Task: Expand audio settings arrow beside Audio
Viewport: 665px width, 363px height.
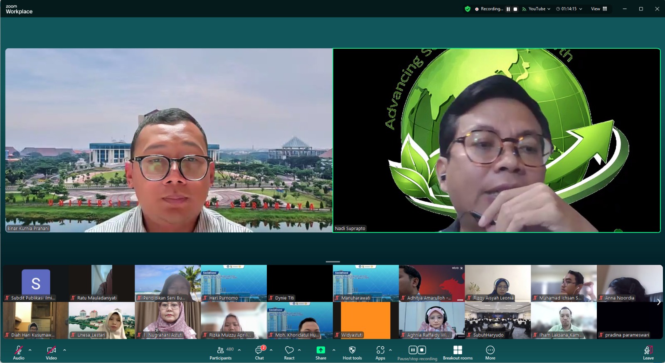Action: [30, 350]
